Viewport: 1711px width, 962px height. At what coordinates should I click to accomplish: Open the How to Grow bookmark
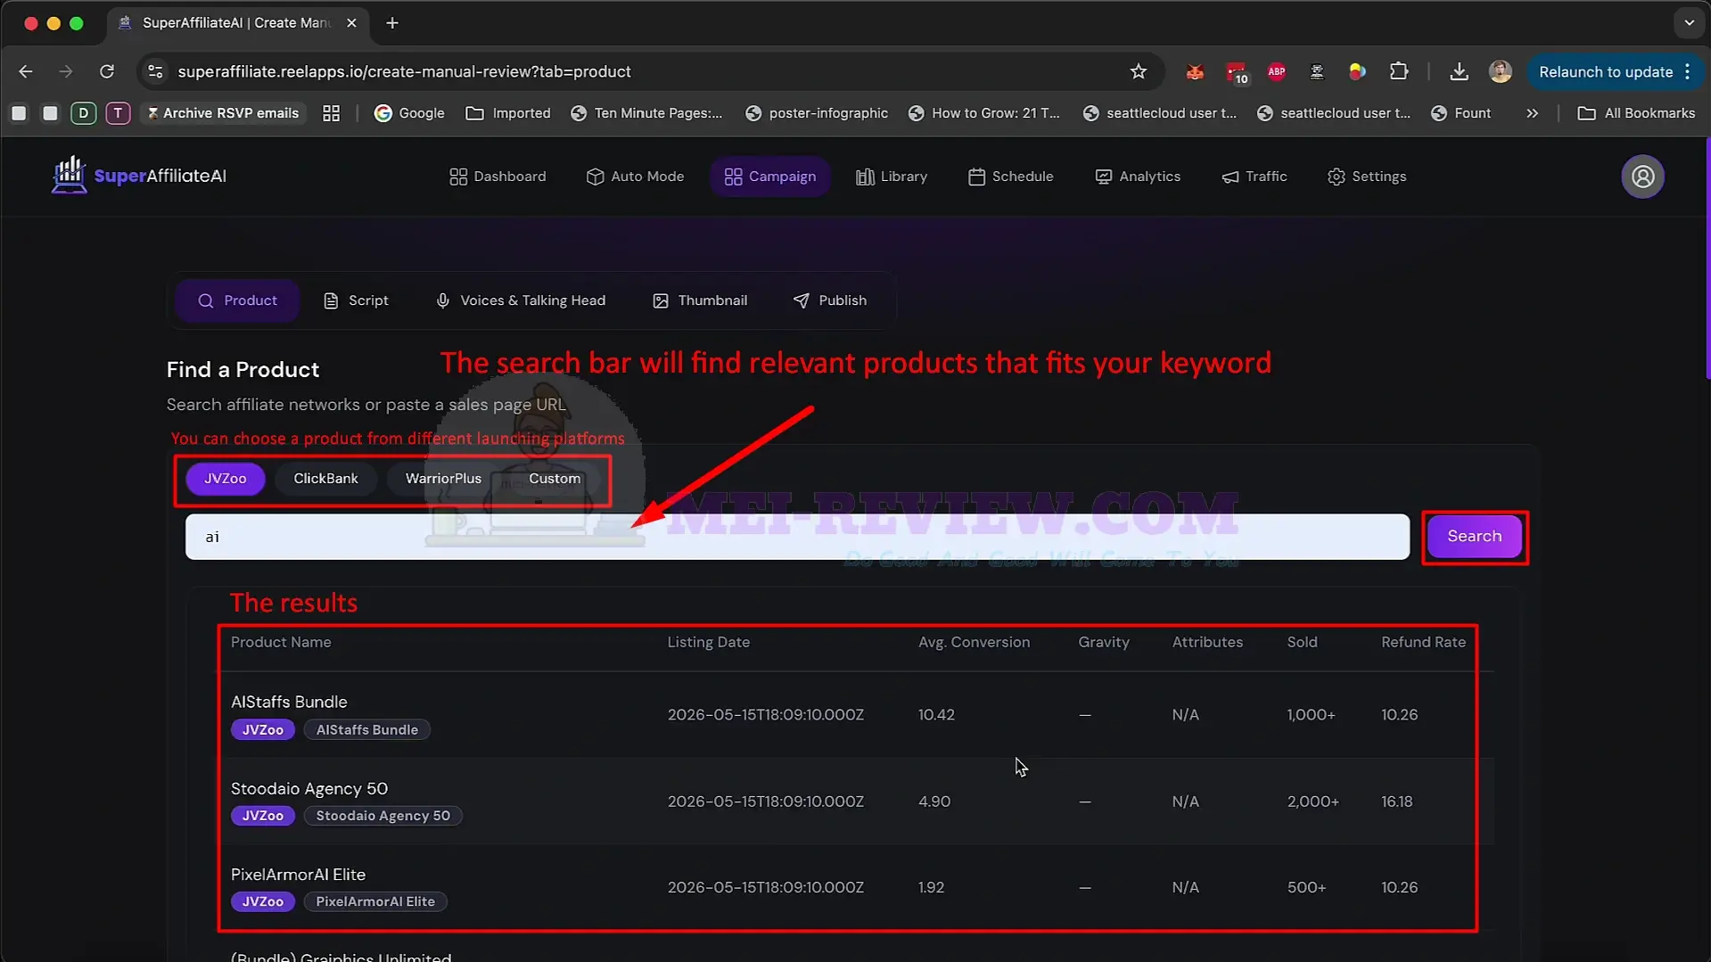tap(984, 113)
